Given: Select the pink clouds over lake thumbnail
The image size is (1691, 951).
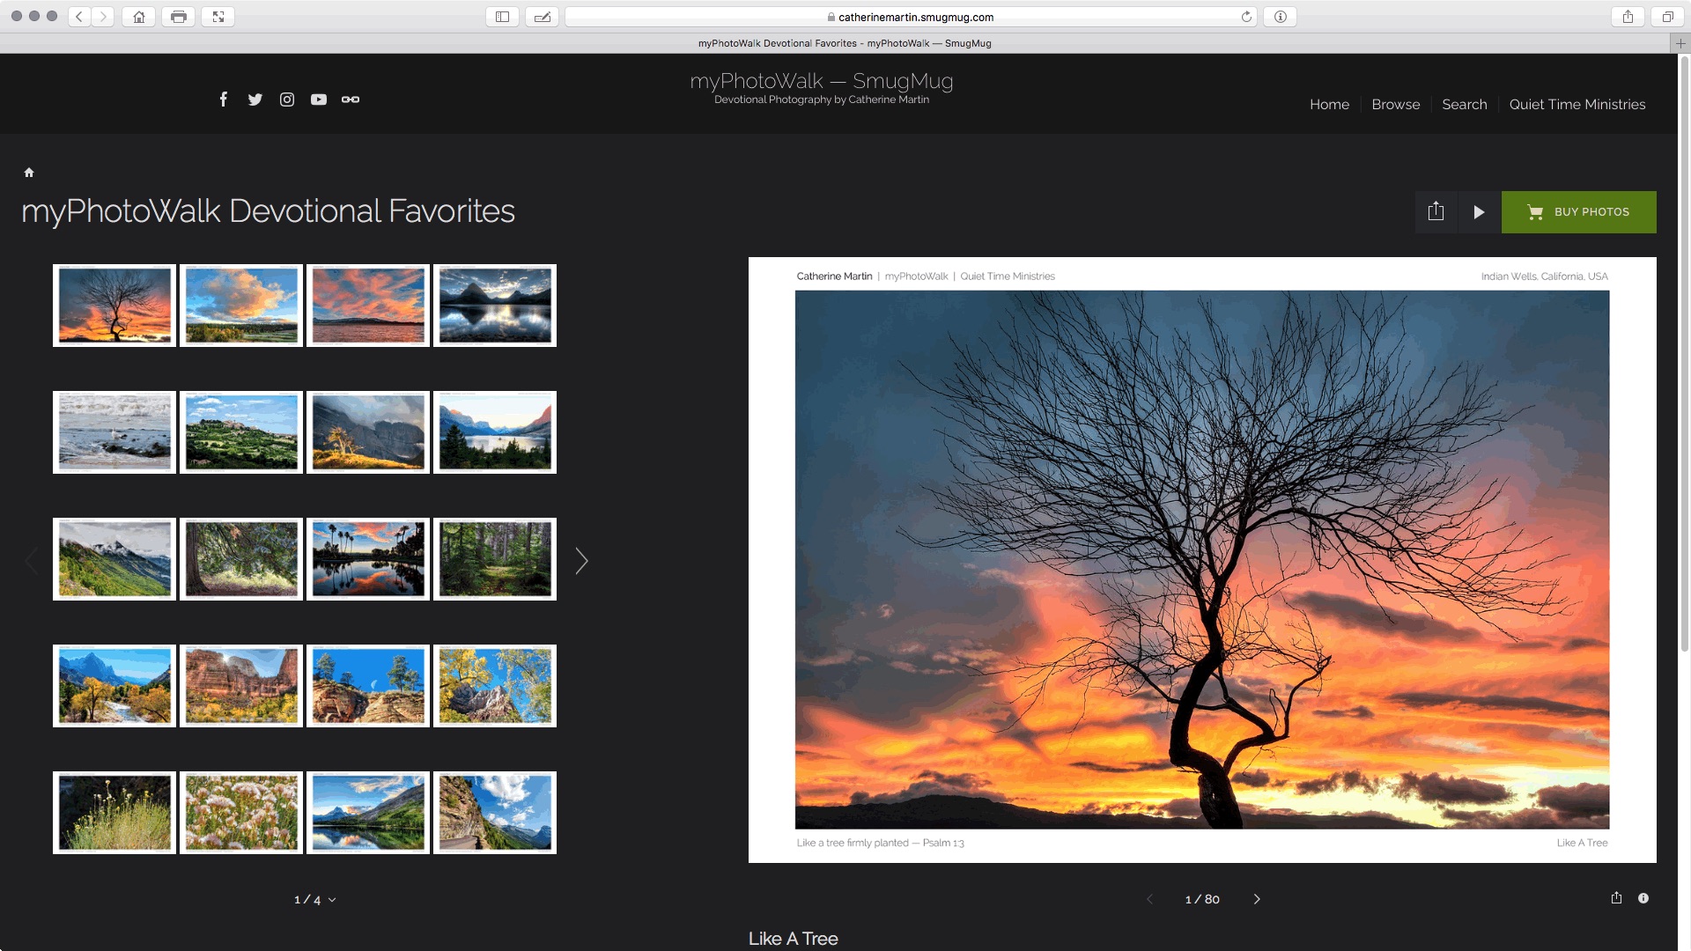Looking at the screenshot, I should point(368,306).
